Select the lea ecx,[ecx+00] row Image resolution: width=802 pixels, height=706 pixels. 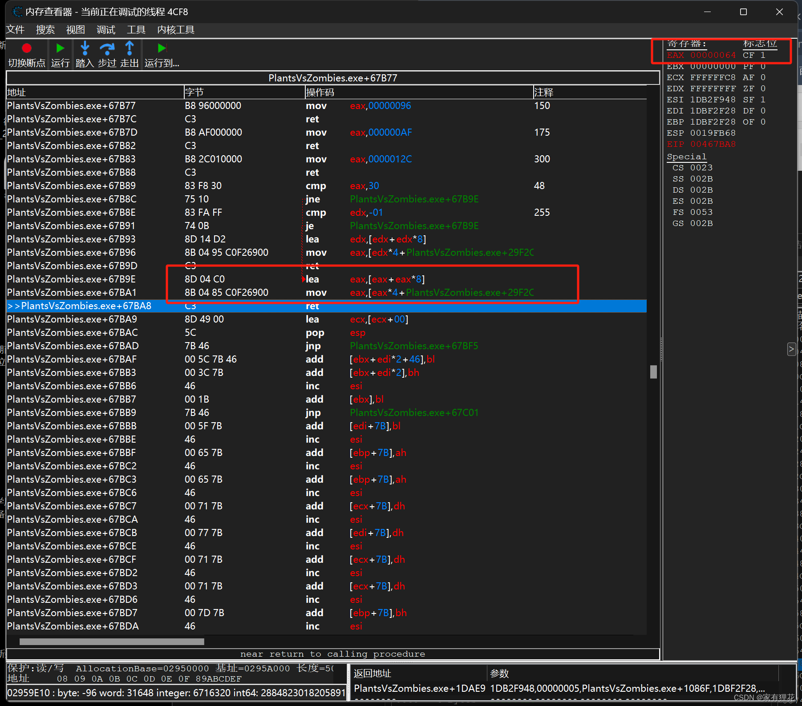point(327,319)
